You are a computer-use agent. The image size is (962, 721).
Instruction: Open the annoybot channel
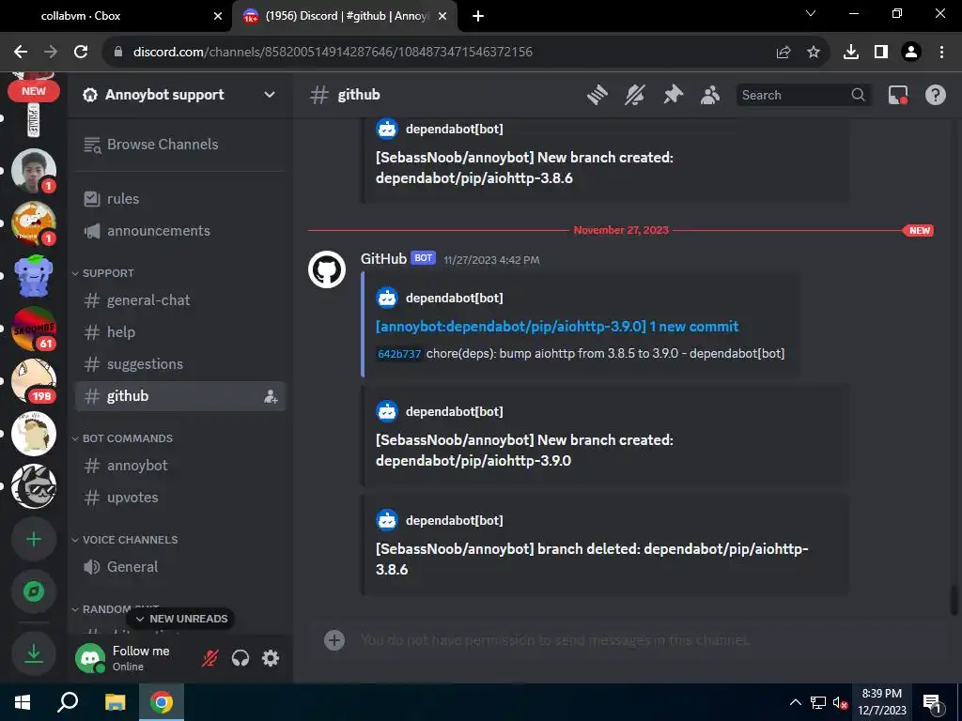click(180, 466)
